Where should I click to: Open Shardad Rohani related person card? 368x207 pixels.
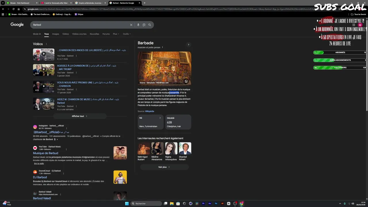pyautogui.click(x=185, y=152)
